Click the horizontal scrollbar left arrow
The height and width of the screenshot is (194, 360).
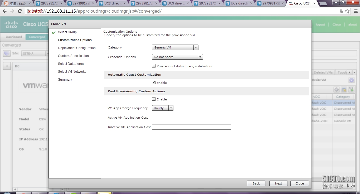point(15,189)
